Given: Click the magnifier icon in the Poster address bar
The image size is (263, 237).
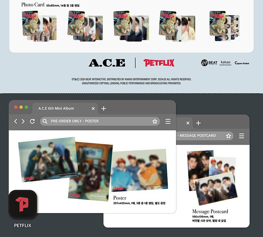Looking at the screenshot, I should 45,121.
